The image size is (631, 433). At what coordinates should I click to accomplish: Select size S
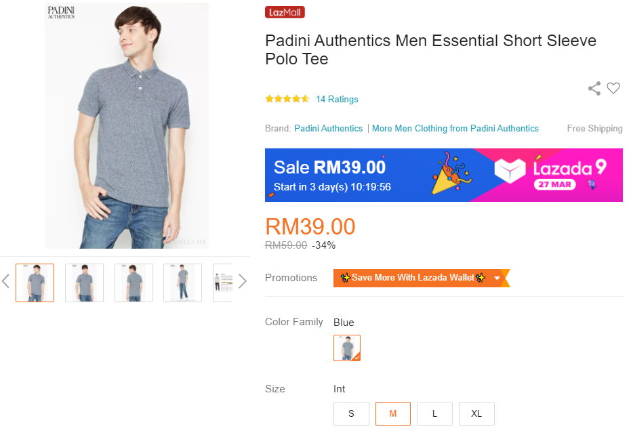point(351,413)
